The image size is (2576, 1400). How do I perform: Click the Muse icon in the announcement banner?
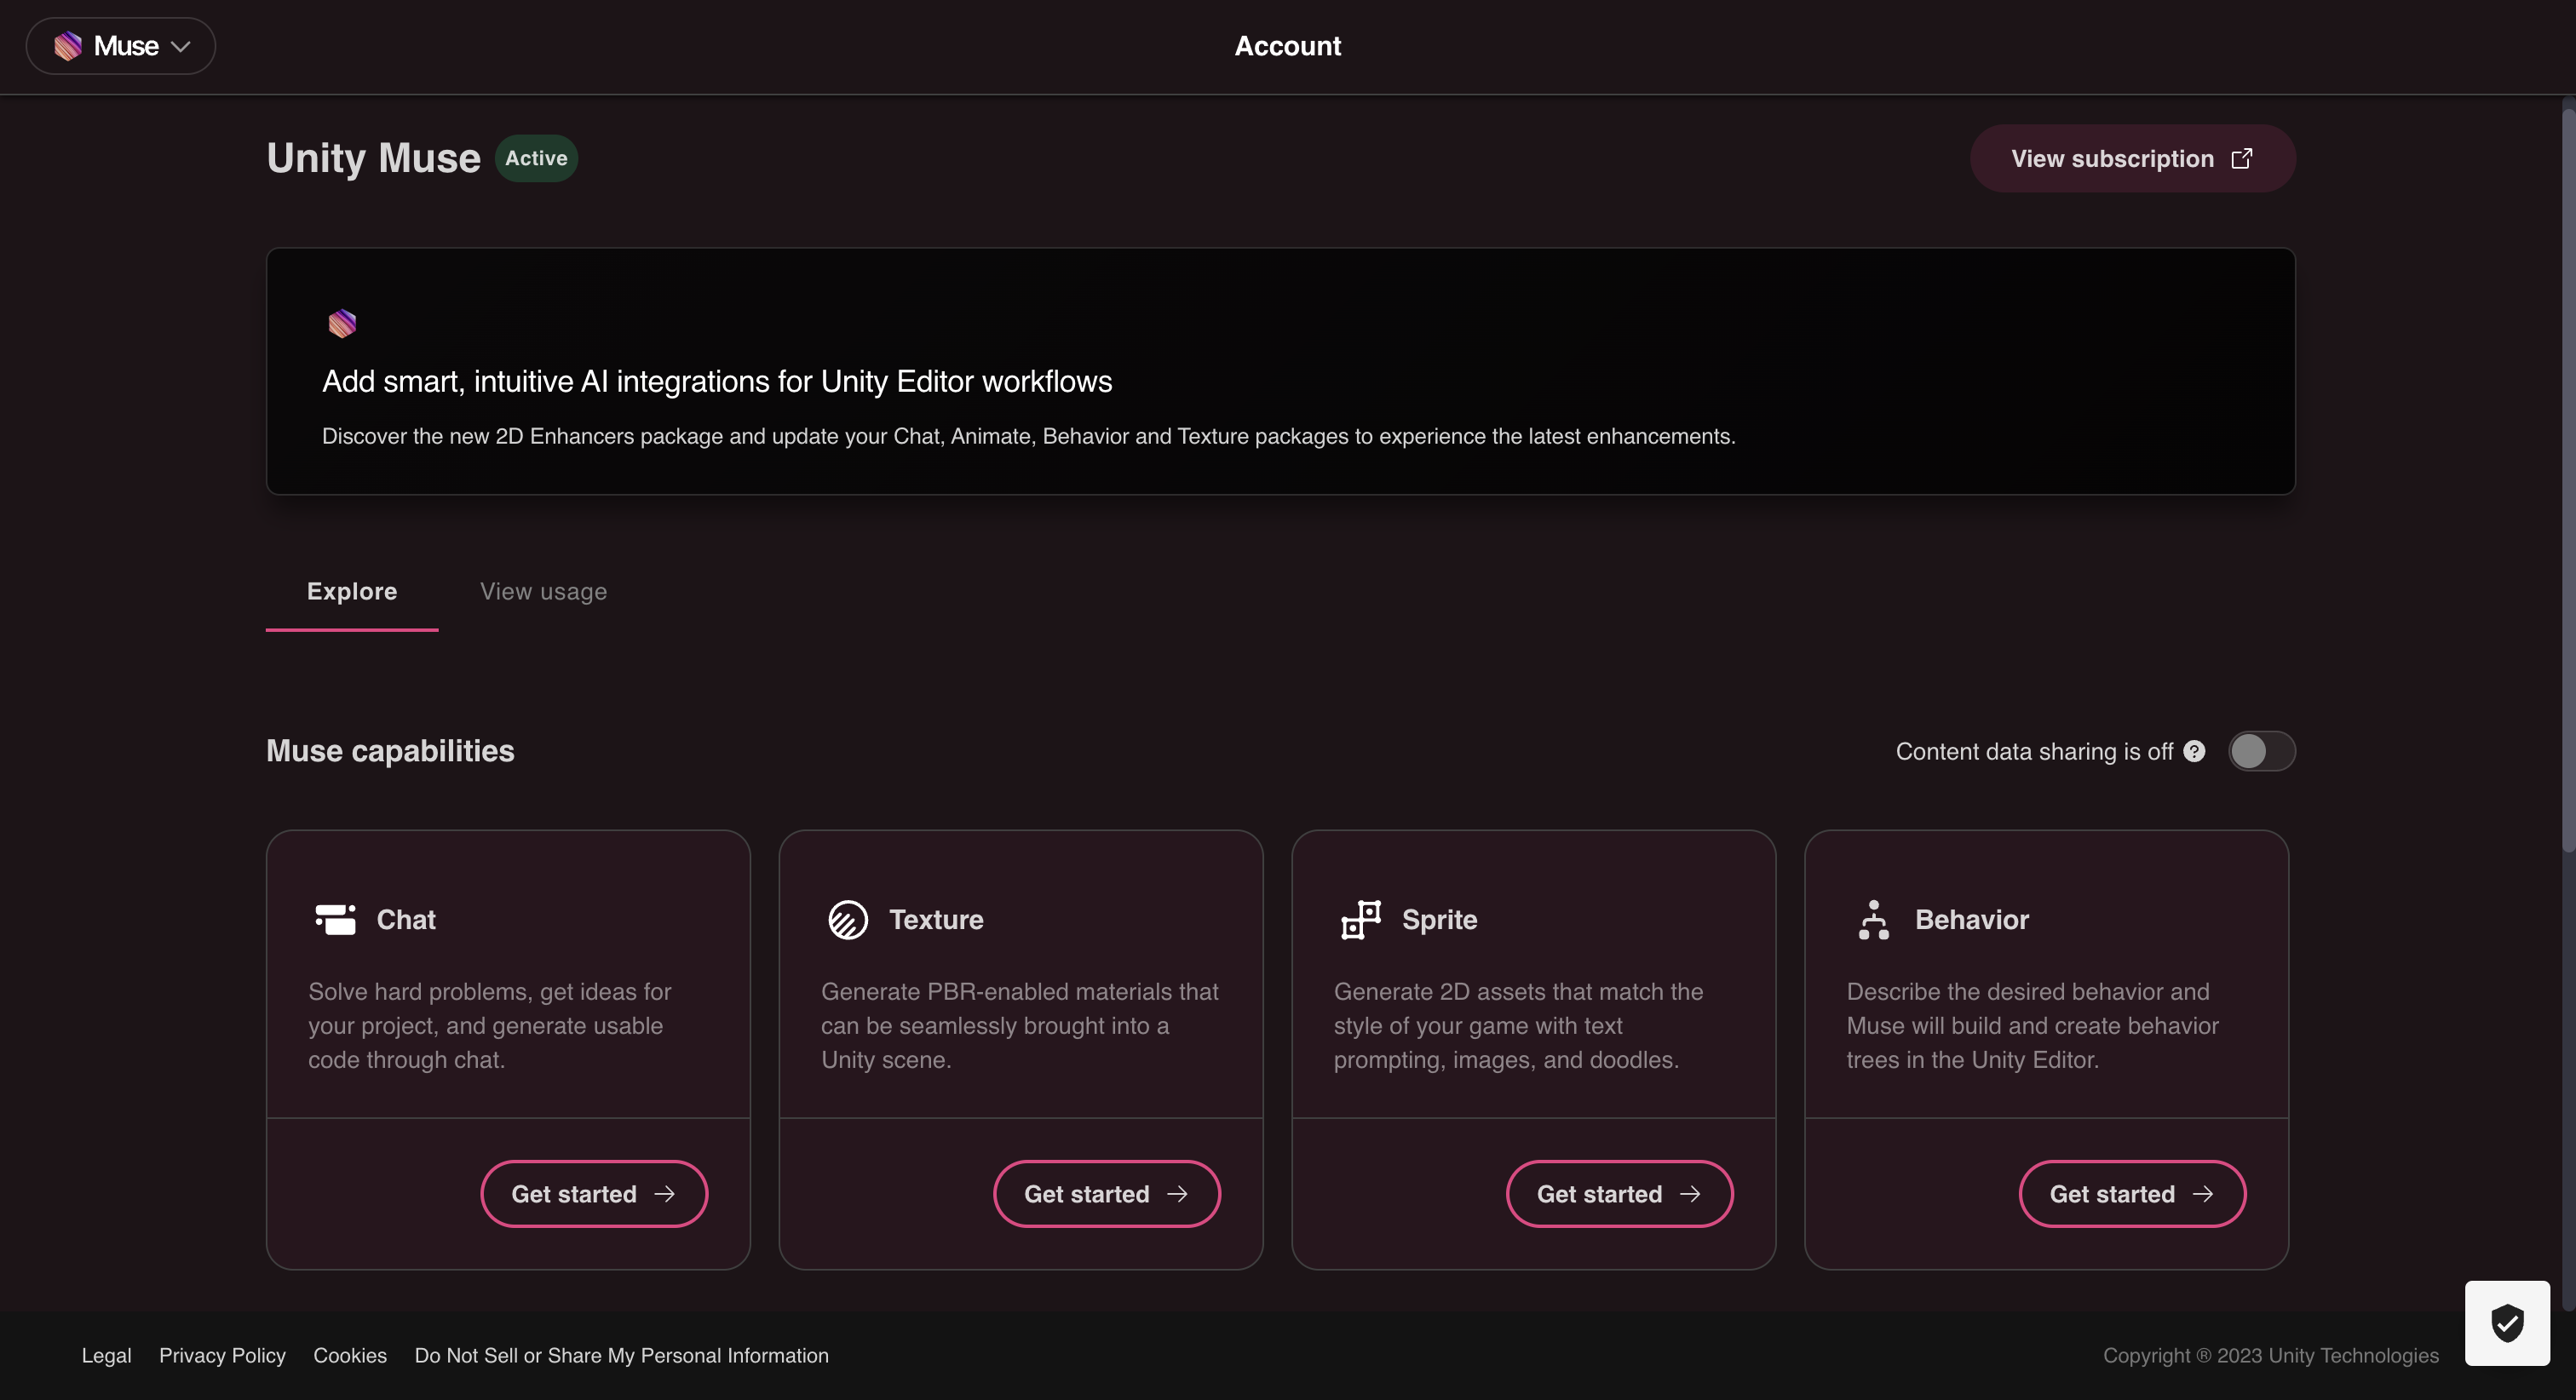[x=342, y=323]
